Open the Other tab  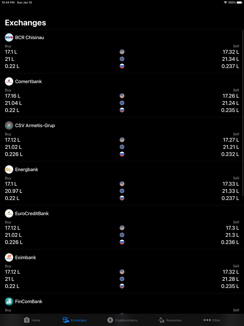(x=212, y=320)
